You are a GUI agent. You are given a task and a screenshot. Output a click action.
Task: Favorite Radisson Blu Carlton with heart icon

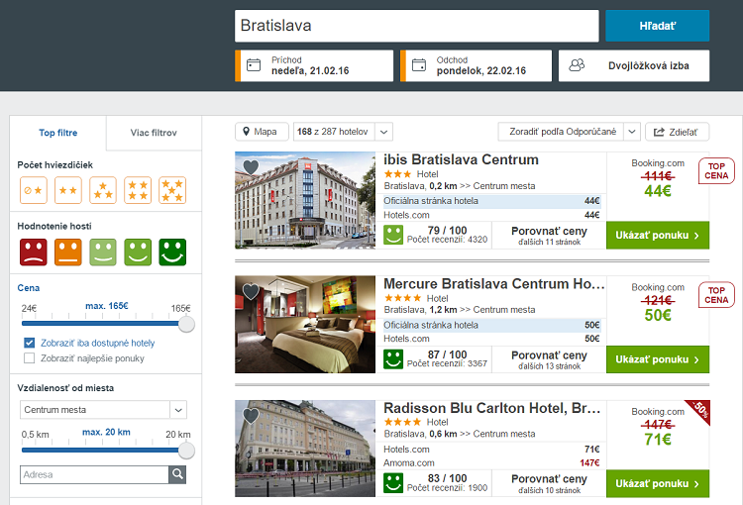[251, 416]
